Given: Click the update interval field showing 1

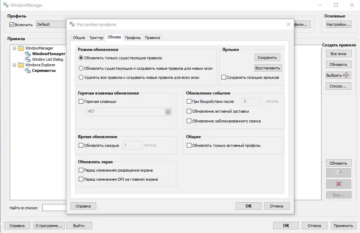Looking at the screenshot, I should pyautogui.click(x=131, y=145).
